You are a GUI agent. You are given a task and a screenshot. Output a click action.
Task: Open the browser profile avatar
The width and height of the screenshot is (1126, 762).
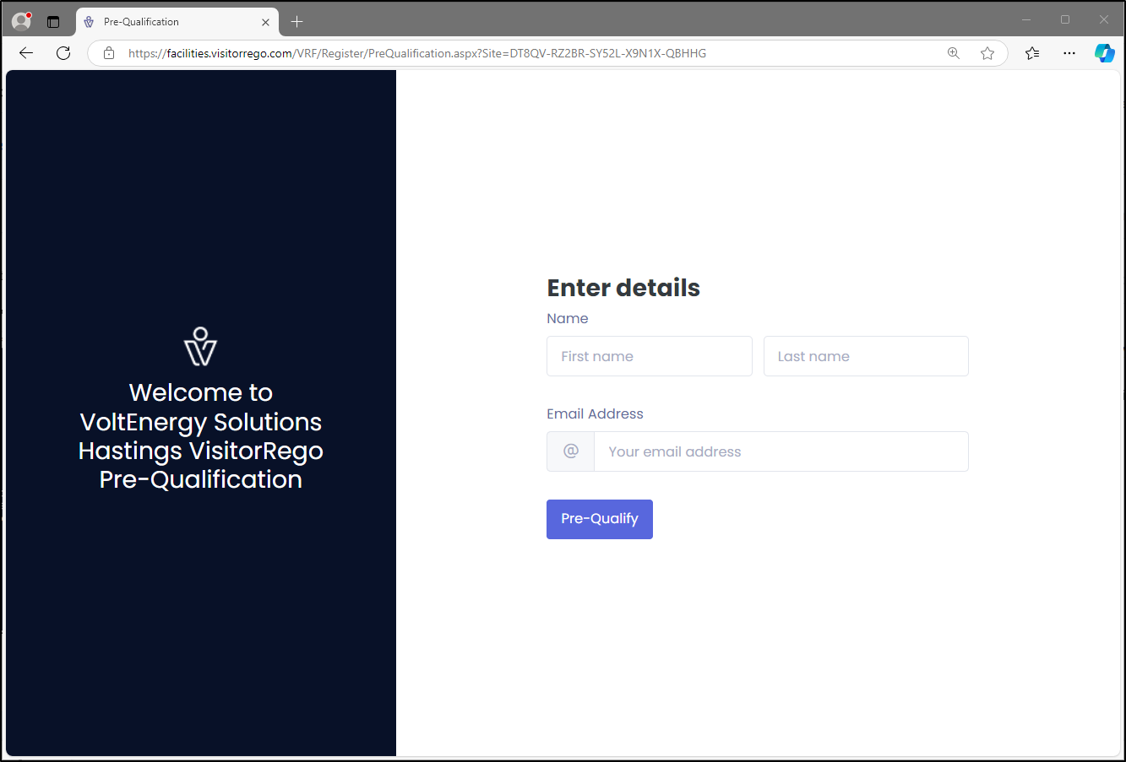(21, 21)
